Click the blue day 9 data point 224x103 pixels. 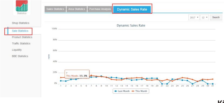[101, 76]
